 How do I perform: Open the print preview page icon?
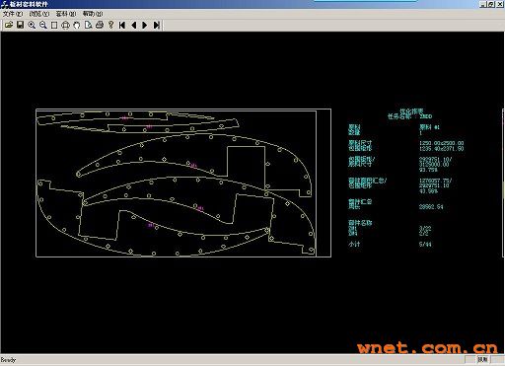point(88,25)
